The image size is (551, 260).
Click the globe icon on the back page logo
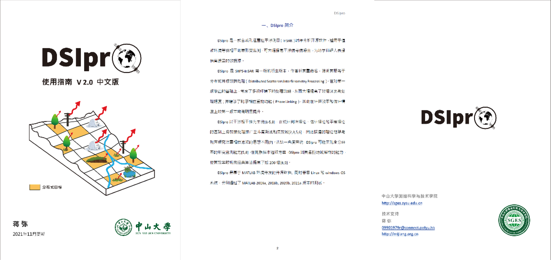[485, 118]
